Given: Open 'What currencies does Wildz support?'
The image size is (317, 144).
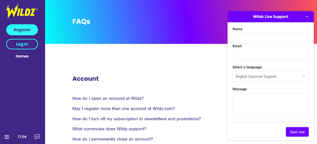Looking at the screenshot, I should [109, 129].
